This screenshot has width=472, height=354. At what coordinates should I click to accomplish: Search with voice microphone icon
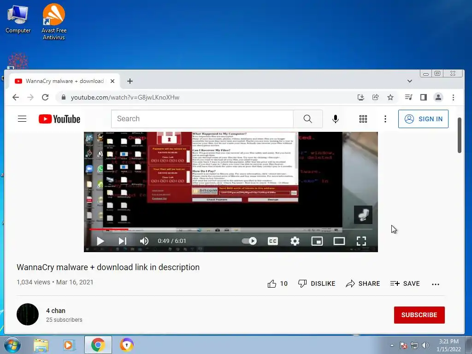tap(336, 119)
